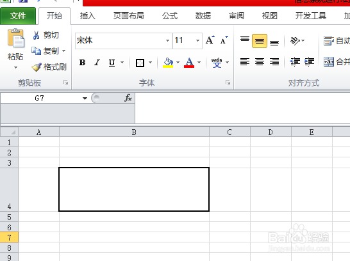350x261 pixels.
Task: Align text left
Action: click(245, 61)
